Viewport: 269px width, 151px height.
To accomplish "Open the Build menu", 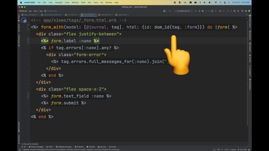I will 83,3.
